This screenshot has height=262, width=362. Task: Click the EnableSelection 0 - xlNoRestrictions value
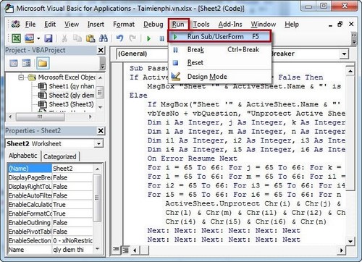pyautogui.click(x=72, y=240)
